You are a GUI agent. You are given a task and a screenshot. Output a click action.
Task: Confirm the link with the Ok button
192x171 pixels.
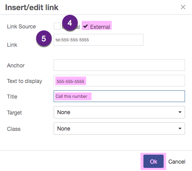(154, 161)
